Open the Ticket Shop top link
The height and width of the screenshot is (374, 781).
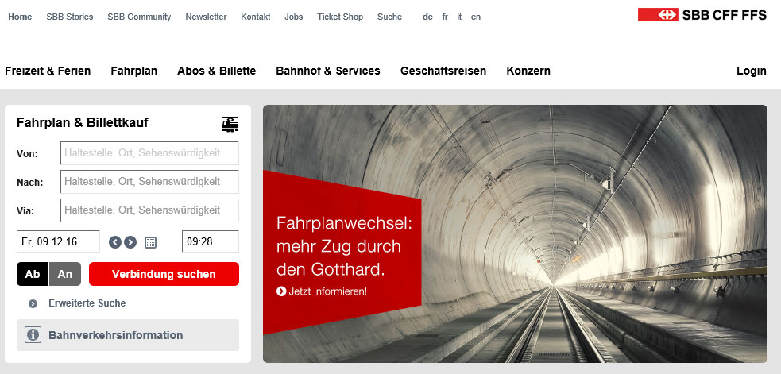[340, 17]
